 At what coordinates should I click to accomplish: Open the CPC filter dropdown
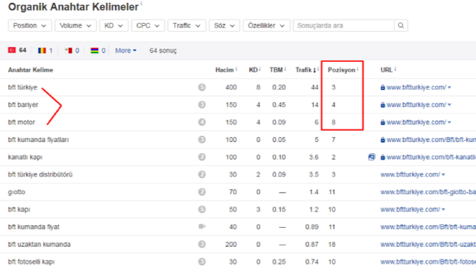click(148, 25)
